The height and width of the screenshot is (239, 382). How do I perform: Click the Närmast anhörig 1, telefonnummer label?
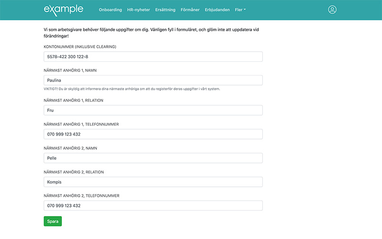[x=81, y=124]
